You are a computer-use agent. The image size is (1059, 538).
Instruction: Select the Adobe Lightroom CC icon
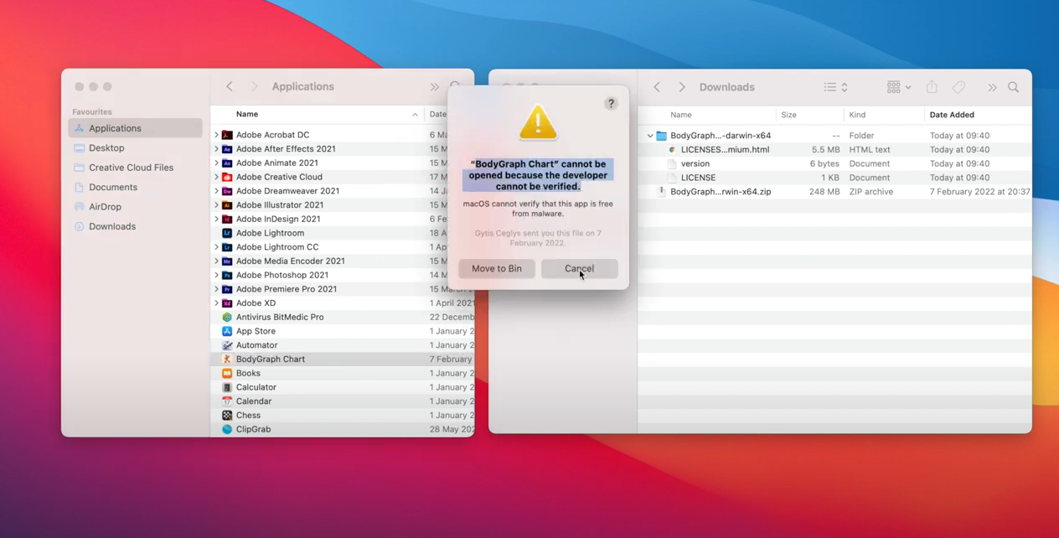(x=227, y=247)
